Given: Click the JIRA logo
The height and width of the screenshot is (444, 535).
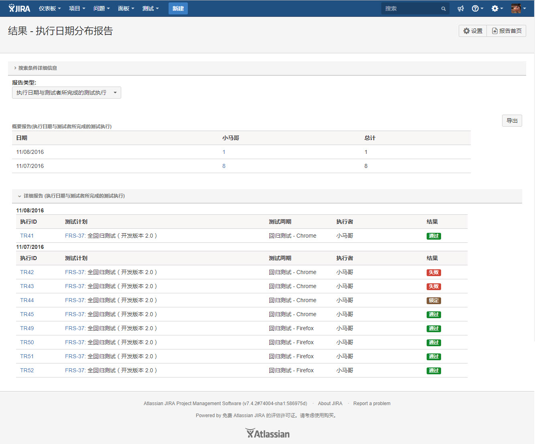Looking at the screenshot, I should (x=19, y=8).
